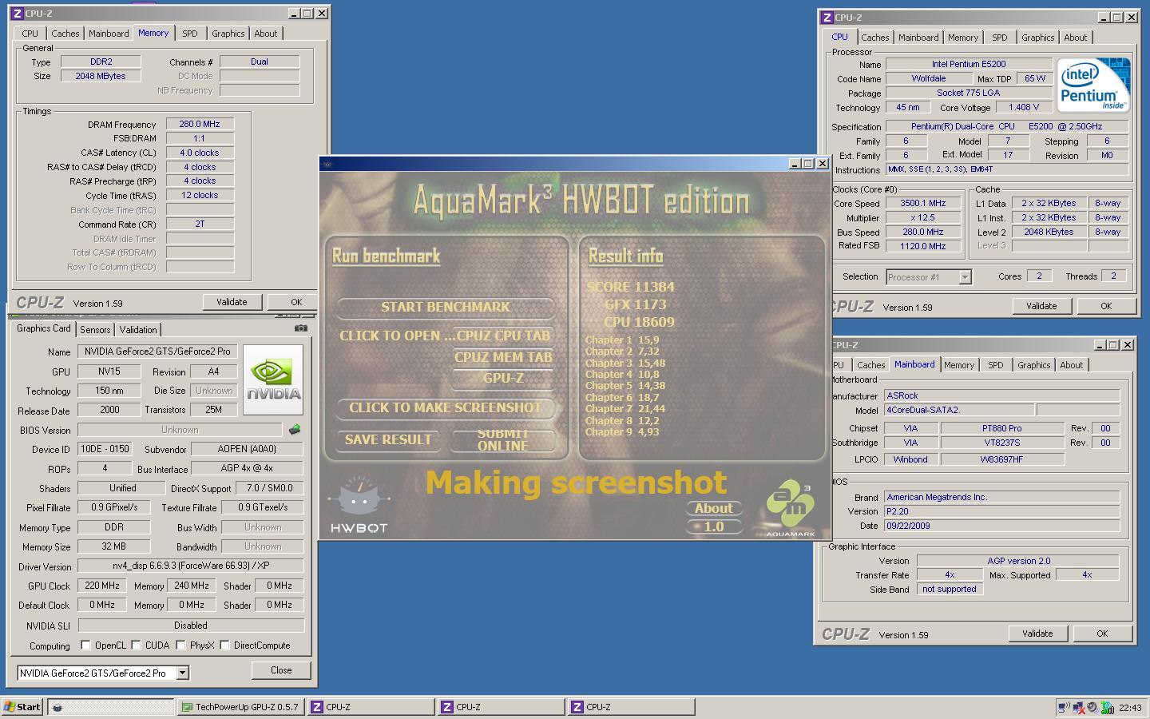Switch to Sensors tab in GPU-Z
Image resolution: width=1150 pixels, height=719 pixels.
pos(95,330)
